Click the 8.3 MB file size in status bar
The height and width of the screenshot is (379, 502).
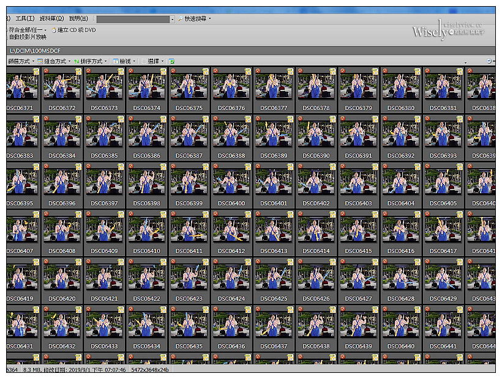click(31, 369)
